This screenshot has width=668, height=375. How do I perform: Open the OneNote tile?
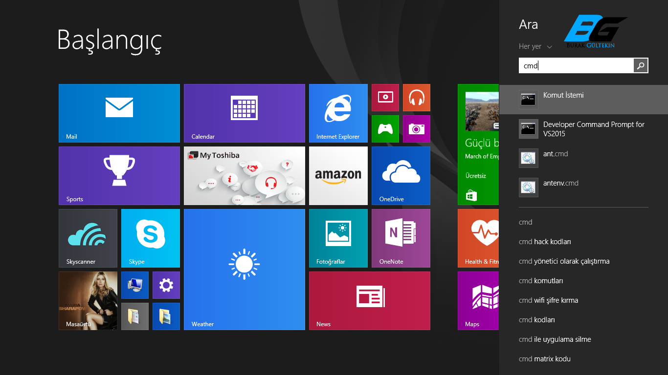[x=401, y=238]
